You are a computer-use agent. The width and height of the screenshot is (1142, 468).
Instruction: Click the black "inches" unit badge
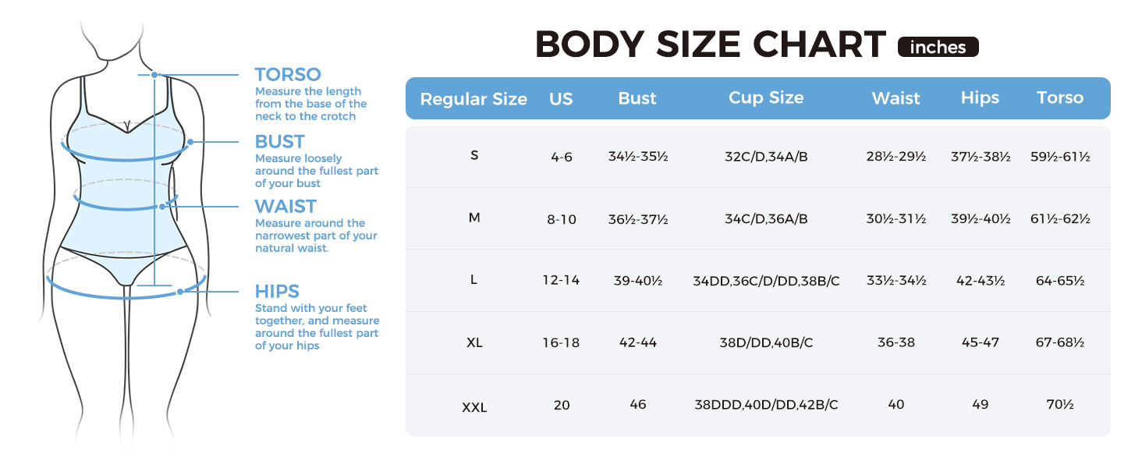(x=938, y=48)
